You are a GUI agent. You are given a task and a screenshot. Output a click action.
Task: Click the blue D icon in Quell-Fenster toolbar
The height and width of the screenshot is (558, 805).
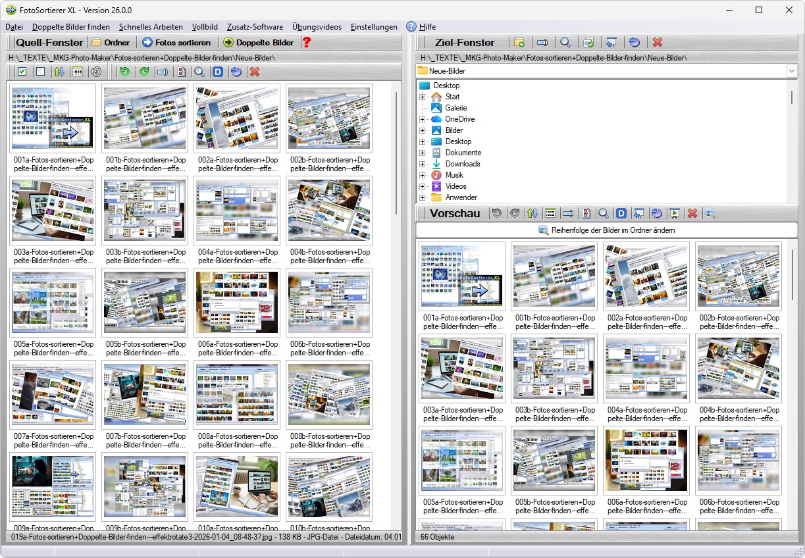click(x=218, y=72)
